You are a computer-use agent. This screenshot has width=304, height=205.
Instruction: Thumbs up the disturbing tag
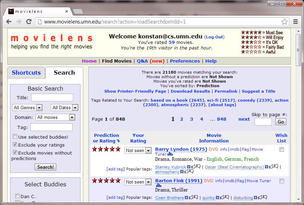[260, 197]
